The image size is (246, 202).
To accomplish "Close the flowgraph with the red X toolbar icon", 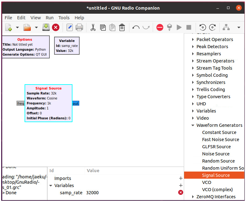I will coord(56,27).
